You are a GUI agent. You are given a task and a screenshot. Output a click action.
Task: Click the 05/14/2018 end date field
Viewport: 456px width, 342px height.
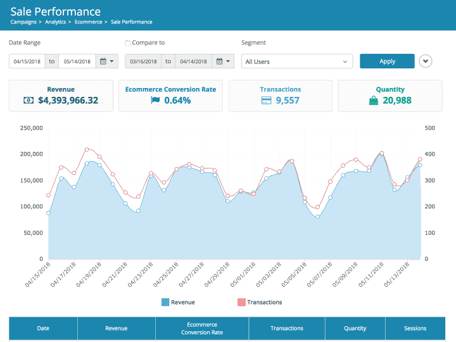coord(77,61)
